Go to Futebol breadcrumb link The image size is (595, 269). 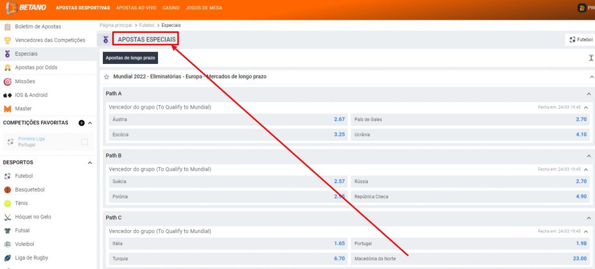pyautogui.click(x=146, y=25)
